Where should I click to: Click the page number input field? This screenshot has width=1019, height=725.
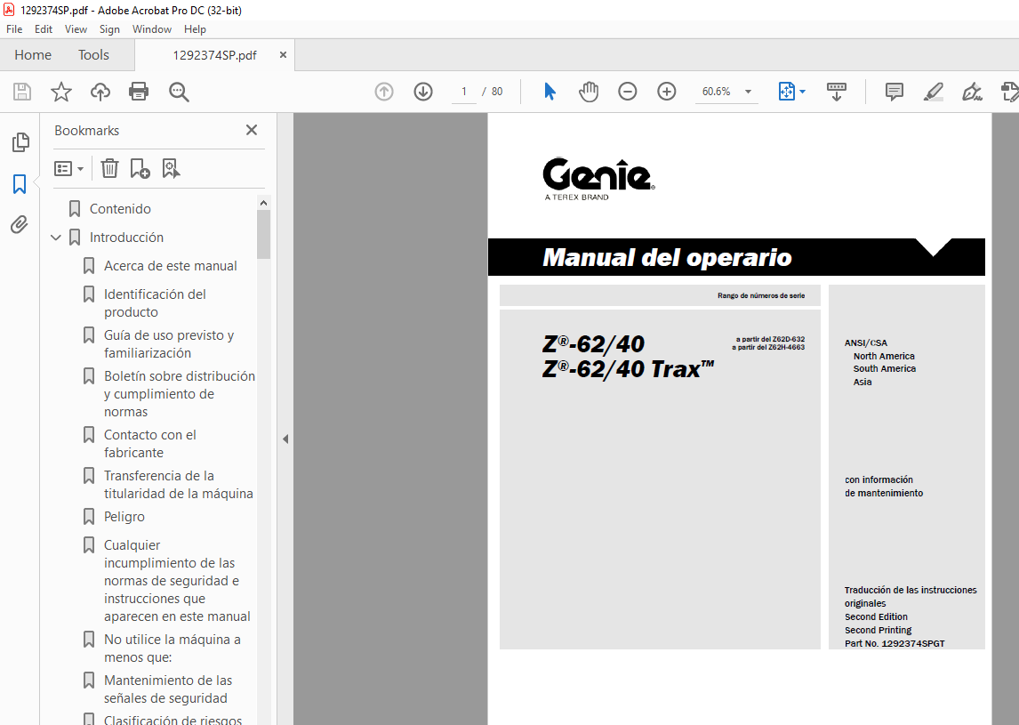pos(464,92)
